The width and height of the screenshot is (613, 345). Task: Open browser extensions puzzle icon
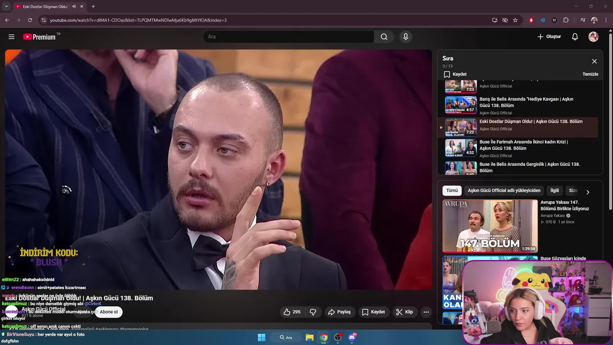[x=566, y=20]
